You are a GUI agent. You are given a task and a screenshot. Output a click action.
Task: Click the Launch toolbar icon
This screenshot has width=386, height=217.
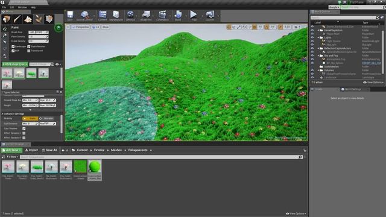coord(210,16)
